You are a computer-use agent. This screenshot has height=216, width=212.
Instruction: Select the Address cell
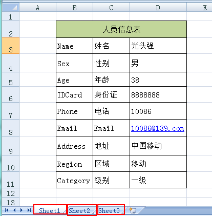point(74,146)
